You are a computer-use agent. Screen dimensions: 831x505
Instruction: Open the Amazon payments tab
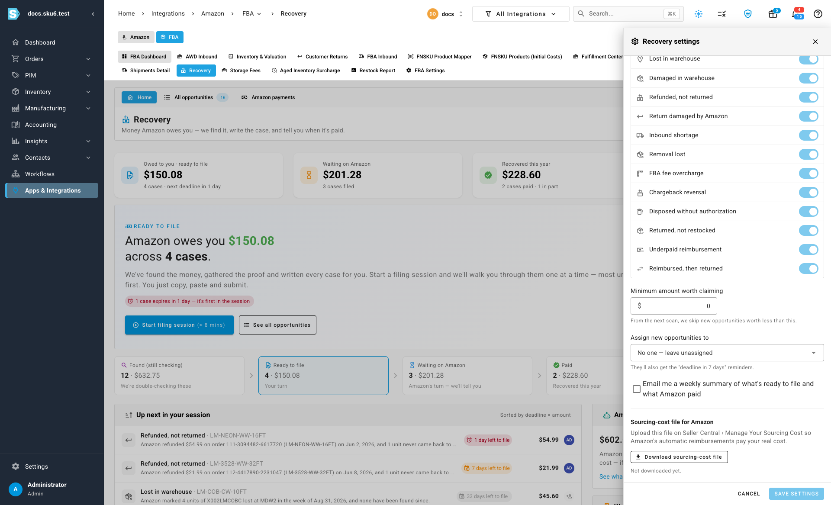click(x=268, y=97)
